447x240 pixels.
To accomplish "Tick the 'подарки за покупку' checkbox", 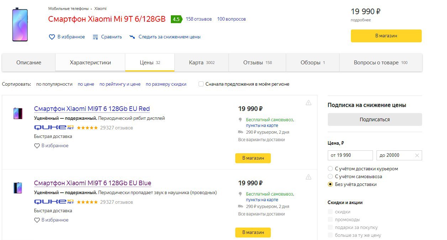I will 330,228.
